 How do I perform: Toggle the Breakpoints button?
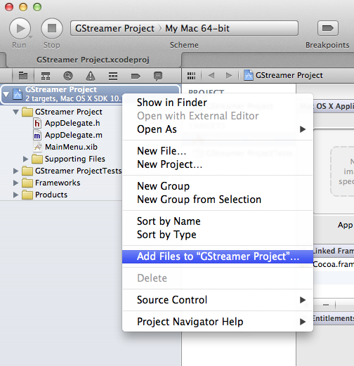(328, 28)
